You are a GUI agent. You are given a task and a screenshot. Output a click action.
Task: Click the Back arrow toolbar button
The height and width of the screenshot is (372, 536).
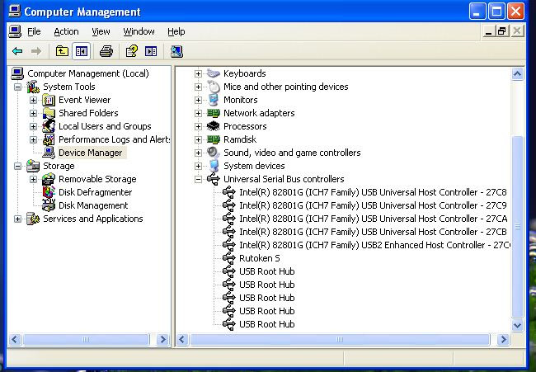(17, 51)
